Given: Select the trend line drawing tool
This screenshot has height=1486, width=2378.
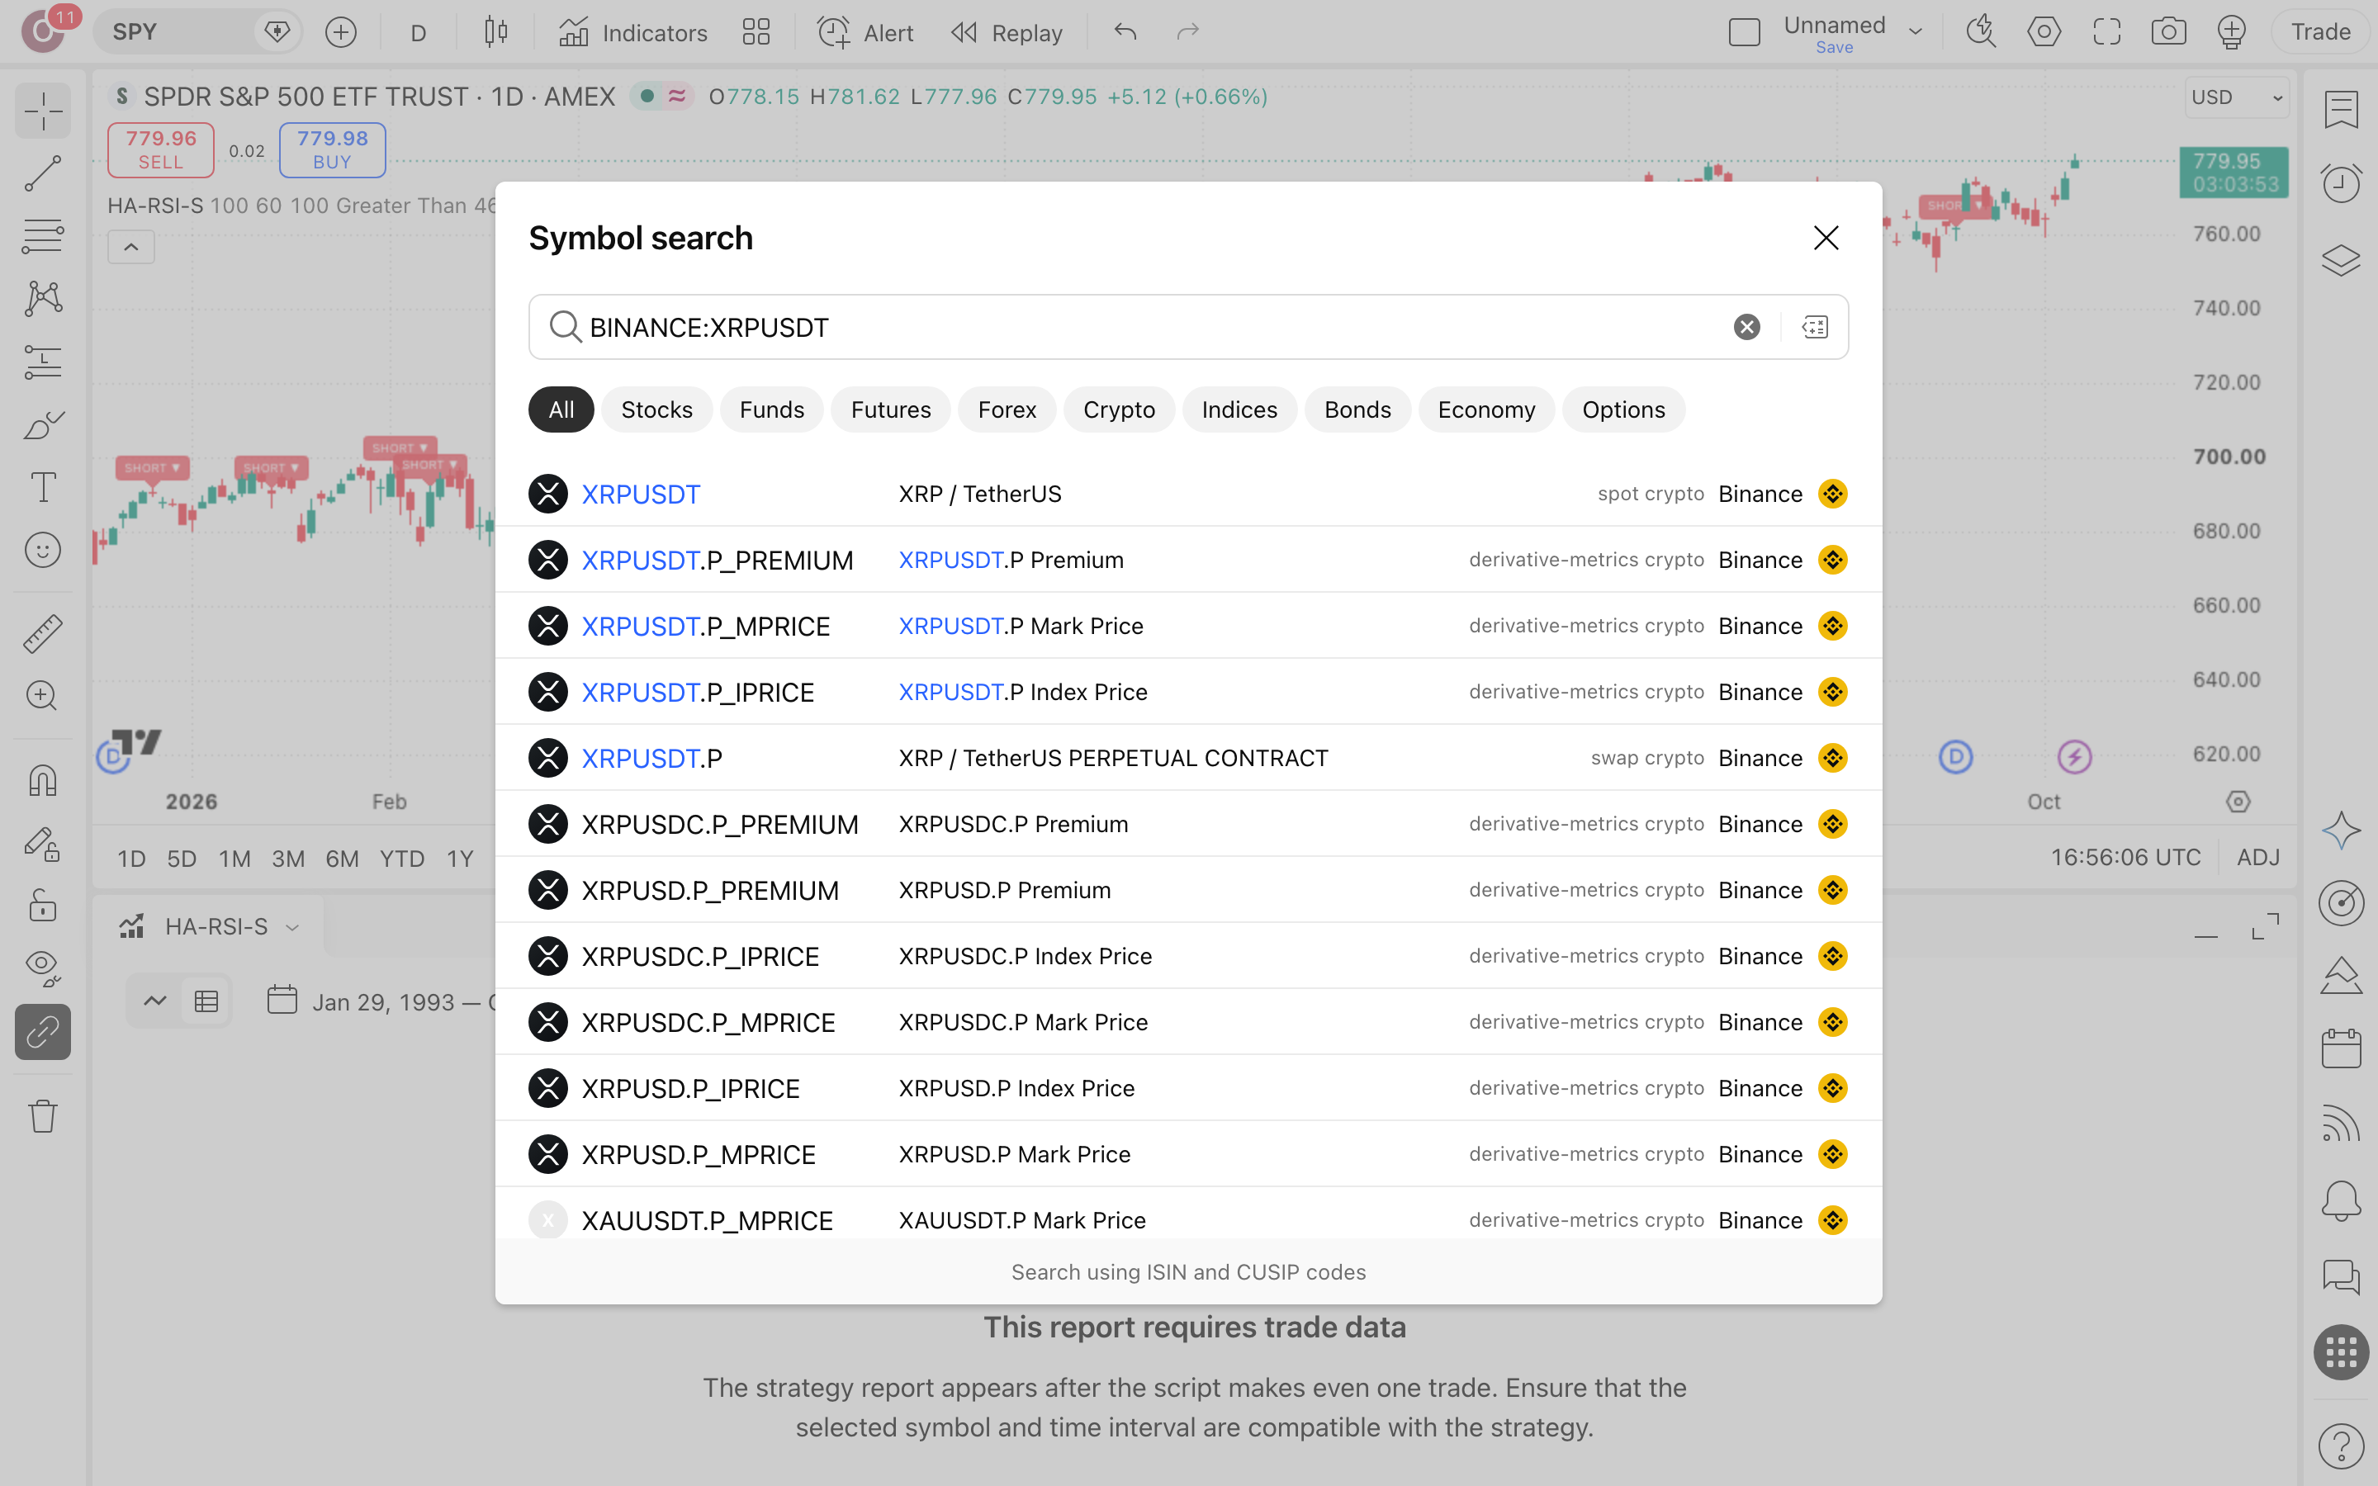Looking at the screenshot, I should 42,174.
